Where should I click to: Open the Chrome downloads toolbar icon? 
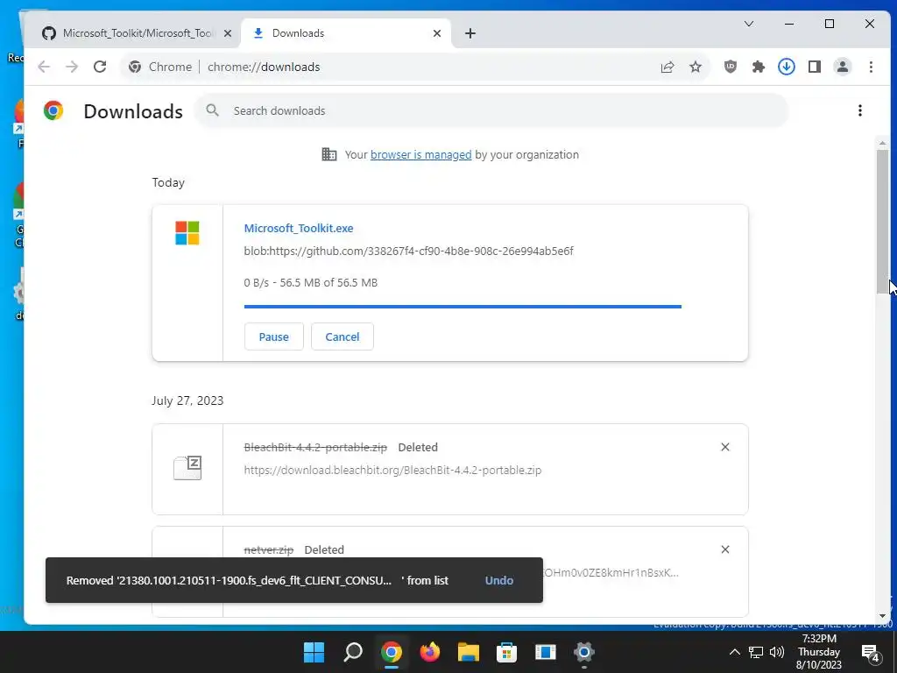(787, 67)
